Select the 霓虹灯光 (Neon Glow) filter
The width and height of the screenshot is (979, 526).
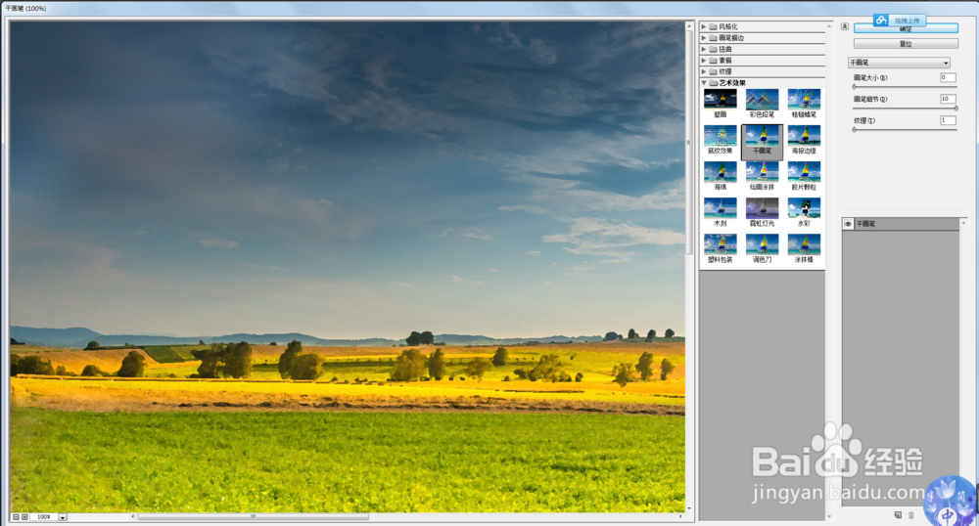[762, 212]
